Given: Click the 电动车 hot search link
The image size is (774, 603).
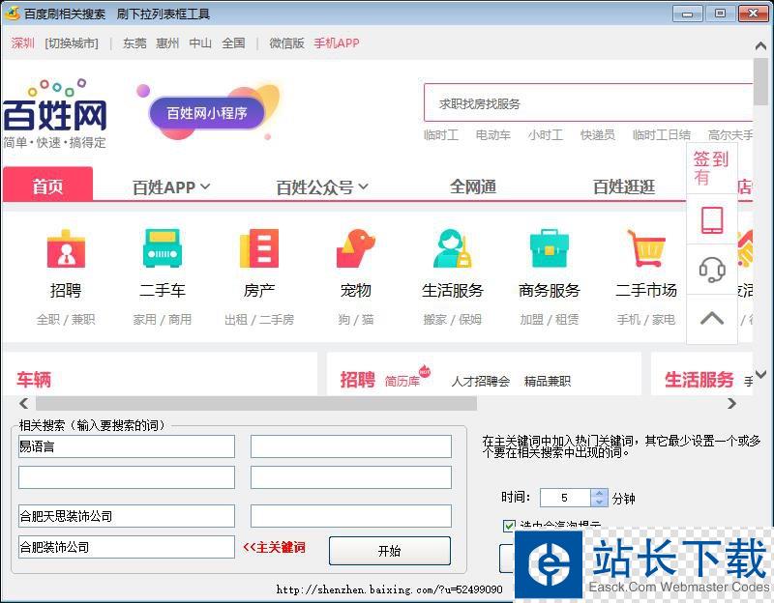Looking at the screenshot, I should (x=492, y=134).
